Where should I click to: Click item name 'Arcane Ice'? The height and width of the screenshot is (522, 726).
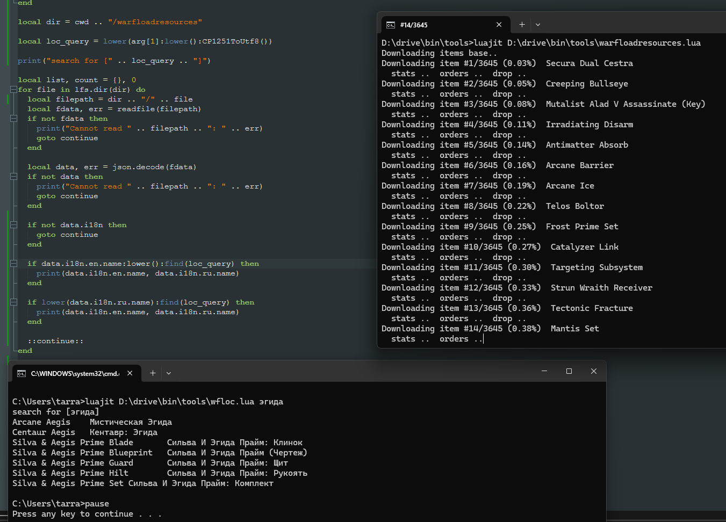pyautogui.click(x=570, y=186)
